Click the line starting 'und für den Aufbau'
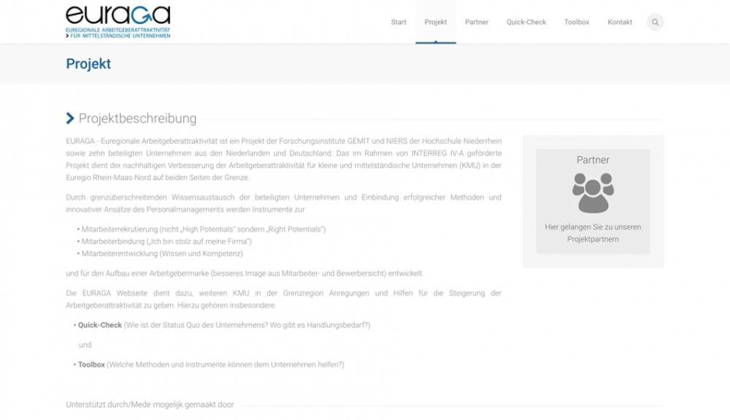This screenshot has height=420, width=730. pos(245,273)
